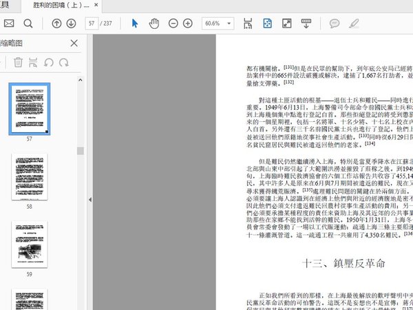
Task: Zoom in with the plus button
Action: click(x=188, y=23)
